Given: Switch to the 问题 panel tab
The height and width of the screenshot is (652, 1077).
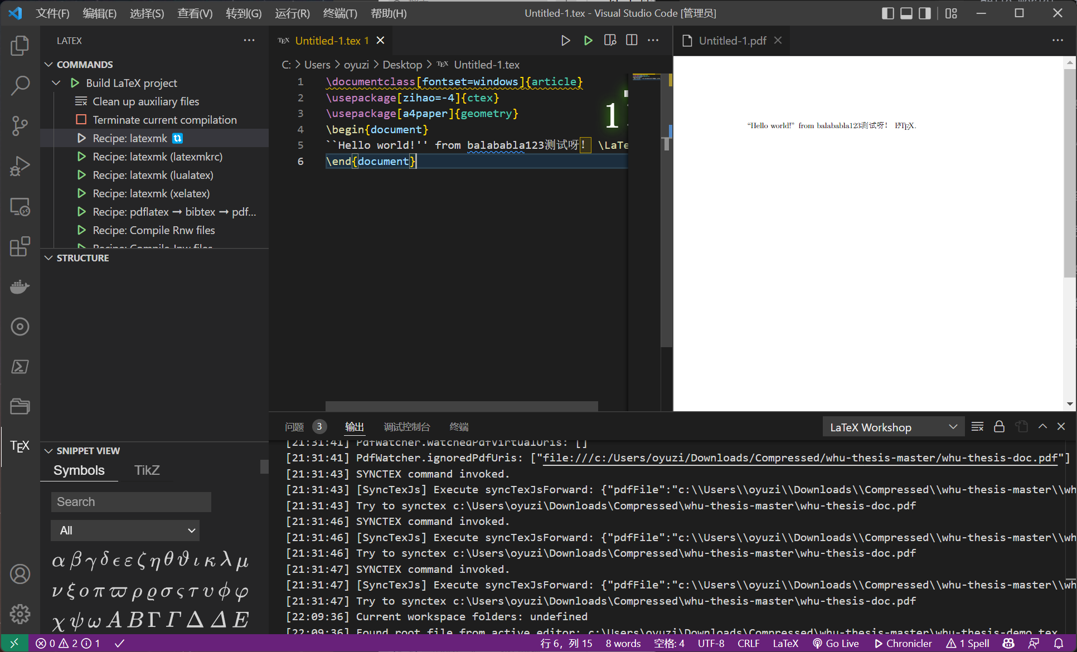Looking at the screenshot, I should pos(294,427).
